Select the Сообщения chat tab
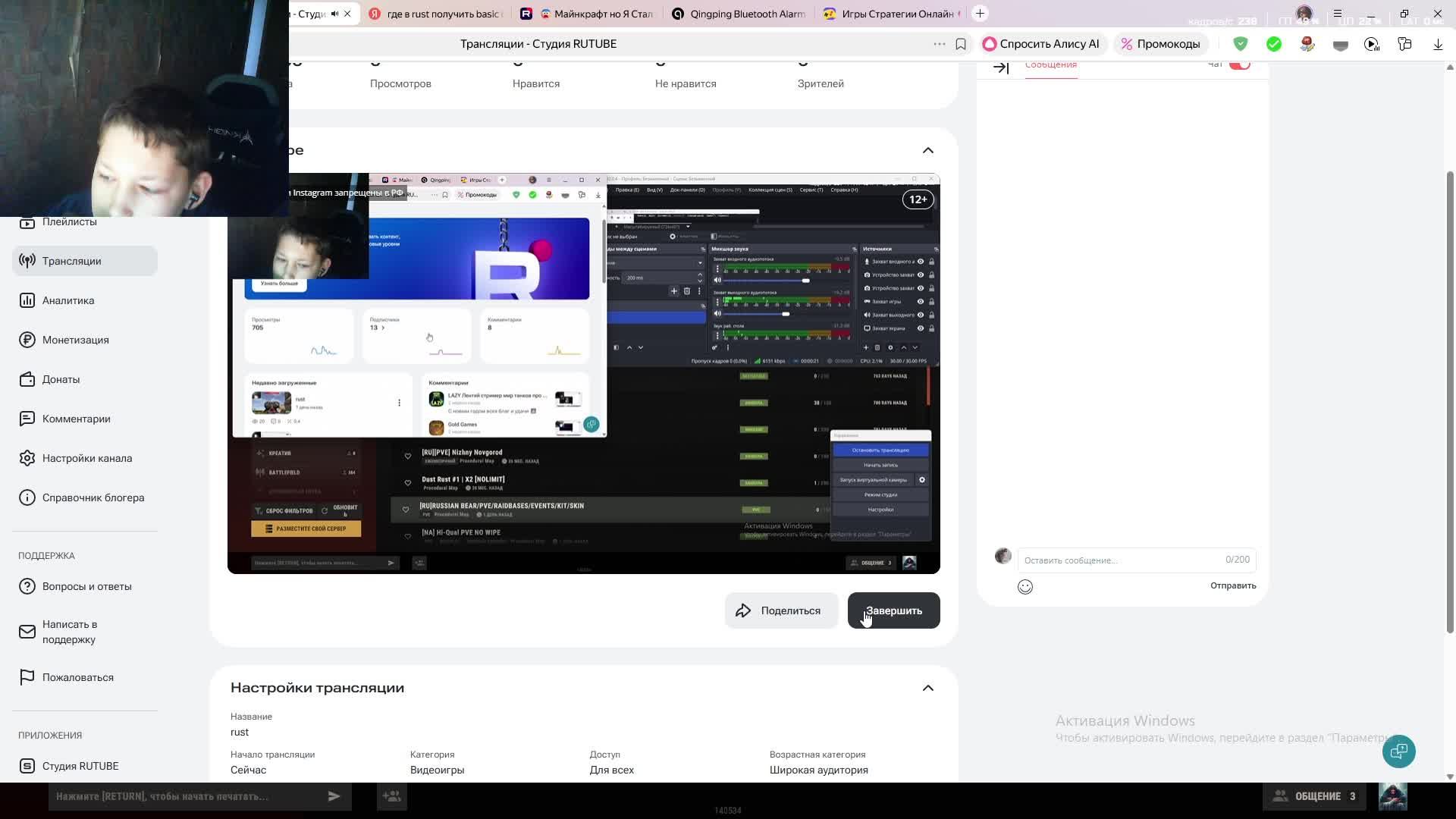The height and width of the screenshot is (819, 1456). coord(1051,65)
